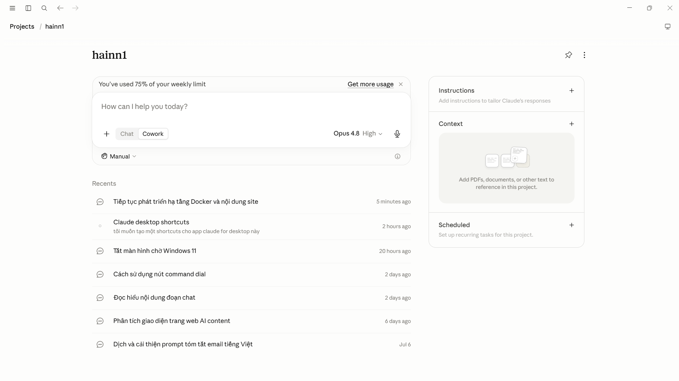The image size is (679, 381).
Task: Open Claude desktop shortcuts conversation
Action: click(x=251, y=226)
